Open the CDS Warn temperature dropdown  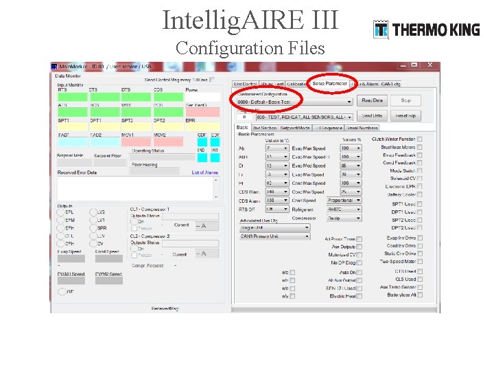pyautogui.click(x=277, y=192)
